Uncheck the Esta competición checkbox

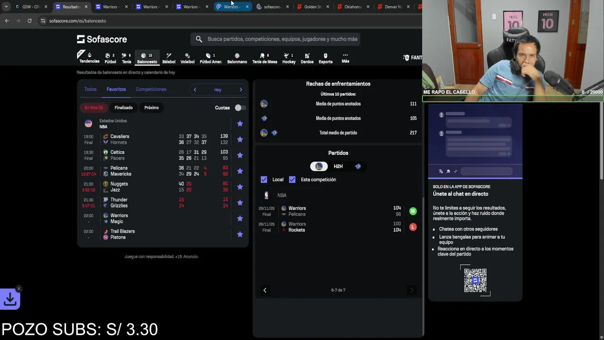coord(292,179)
